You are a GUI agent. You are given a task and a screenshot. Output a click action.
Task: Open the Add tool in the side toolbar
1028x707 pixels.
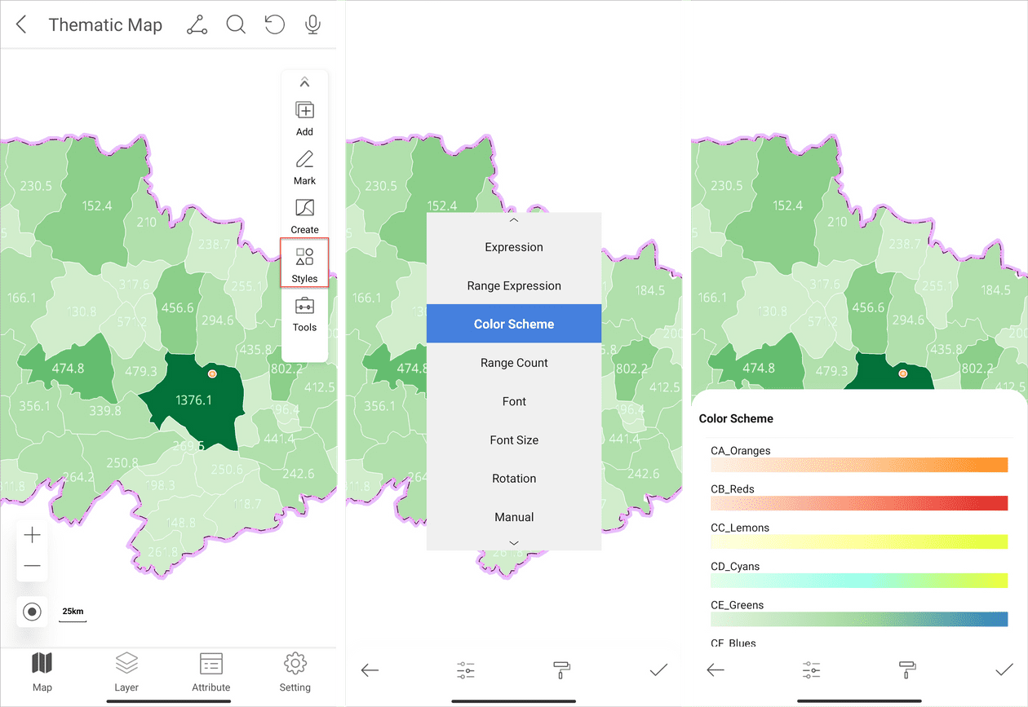pos(304,117)
